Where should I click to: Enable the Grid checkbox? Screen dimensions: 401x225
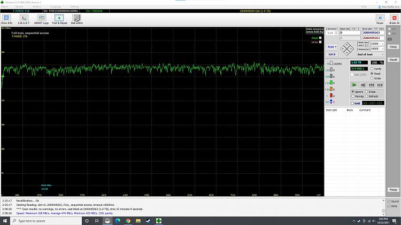point(355,103)
